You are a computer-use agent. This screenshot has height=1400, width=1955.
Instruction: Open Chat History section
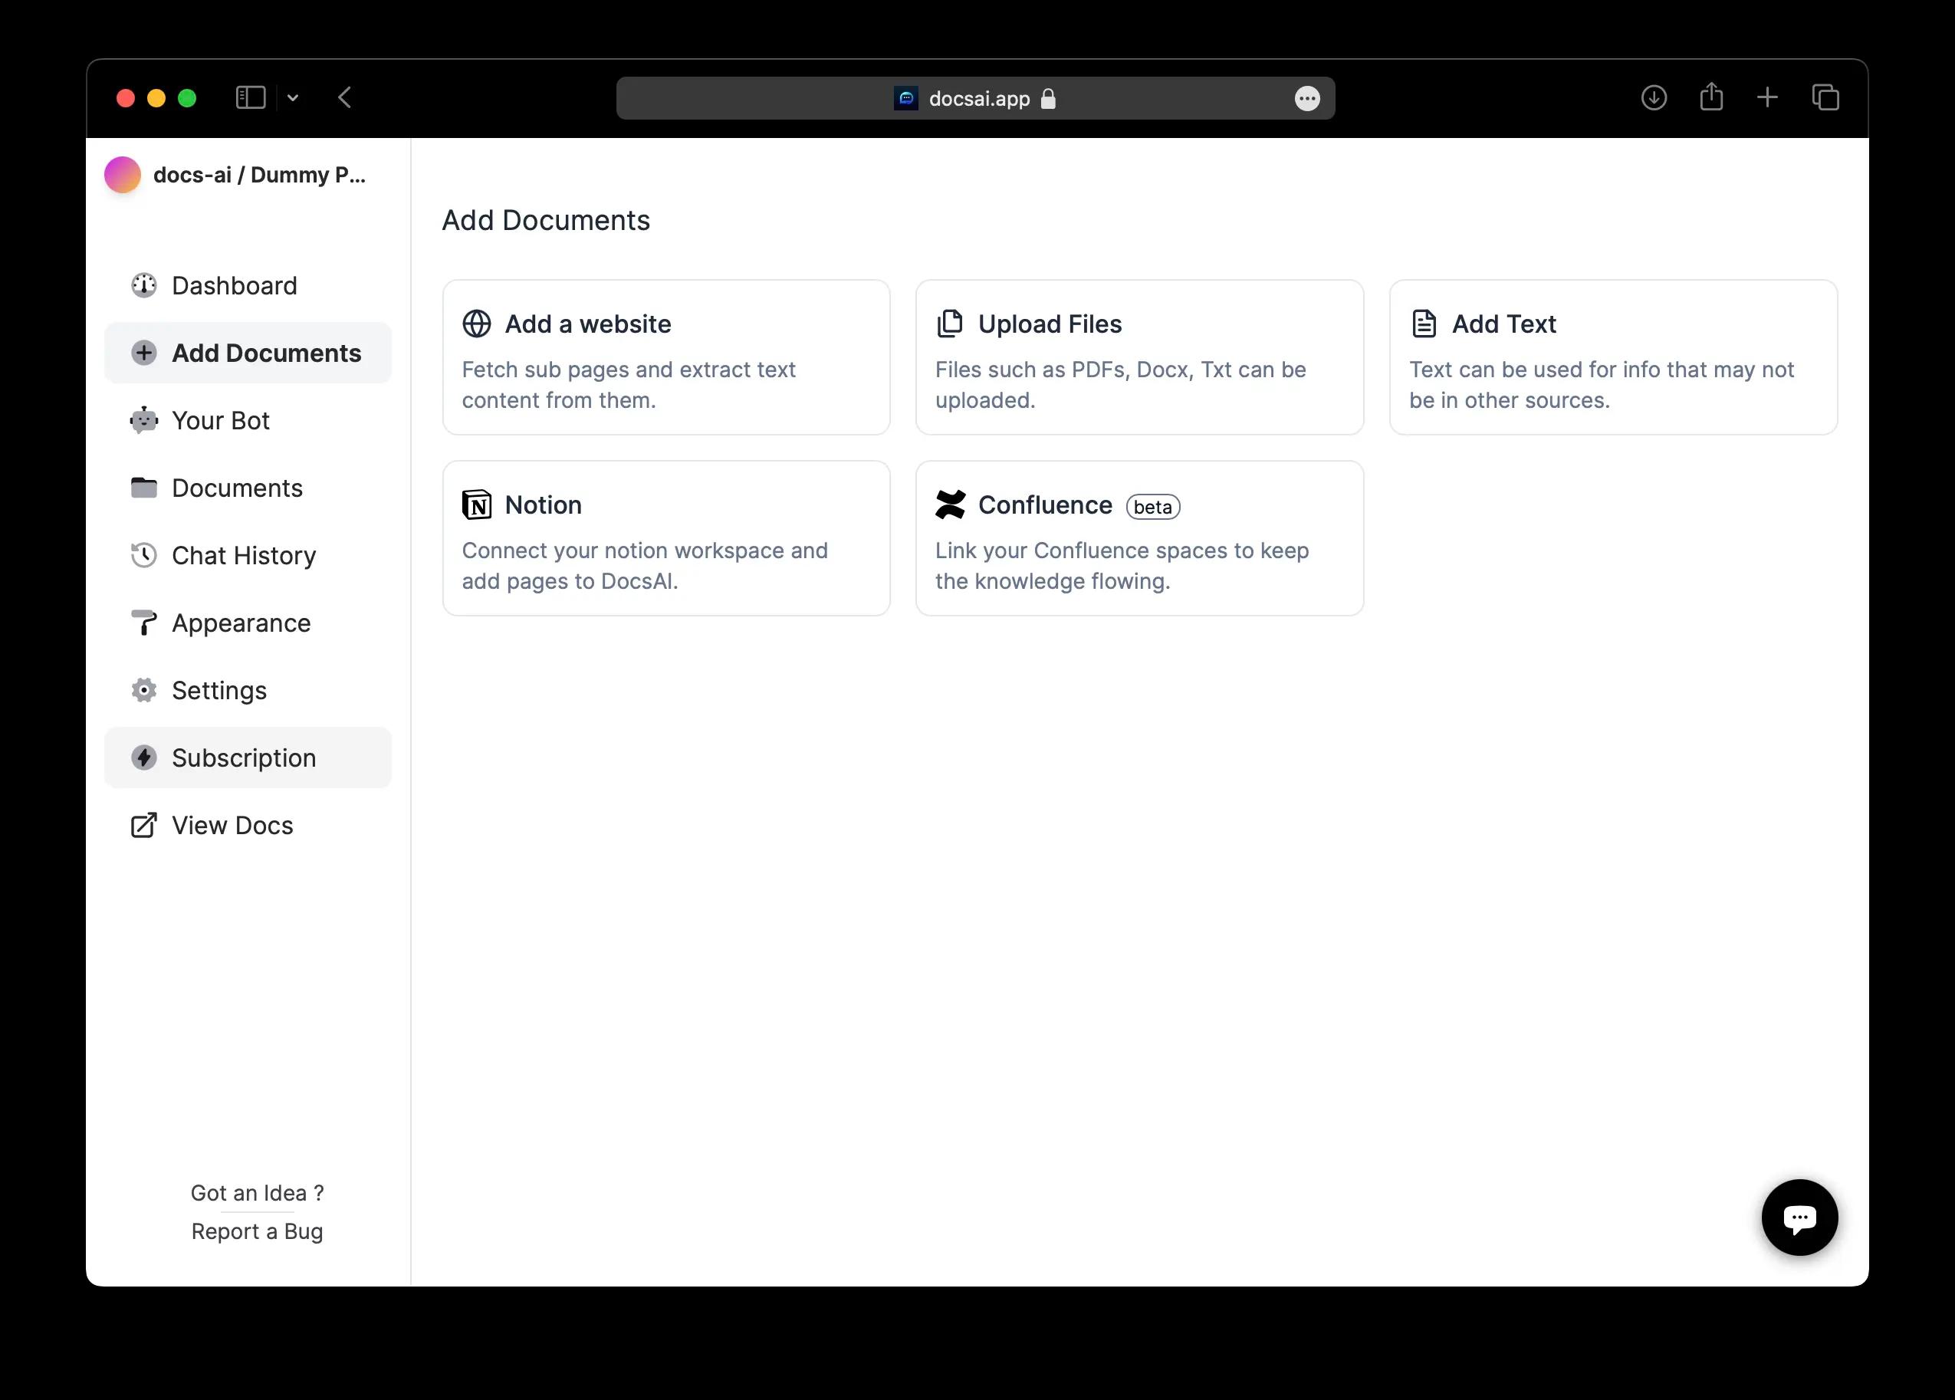tap(243, 555)
